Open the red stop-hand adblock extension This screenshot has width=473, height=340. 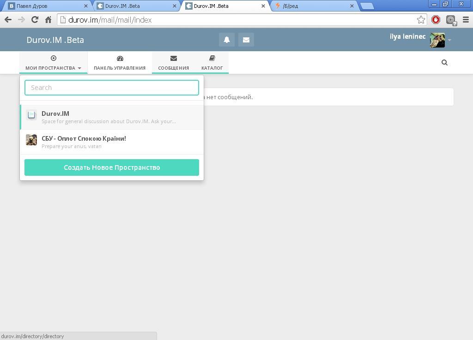436,20
